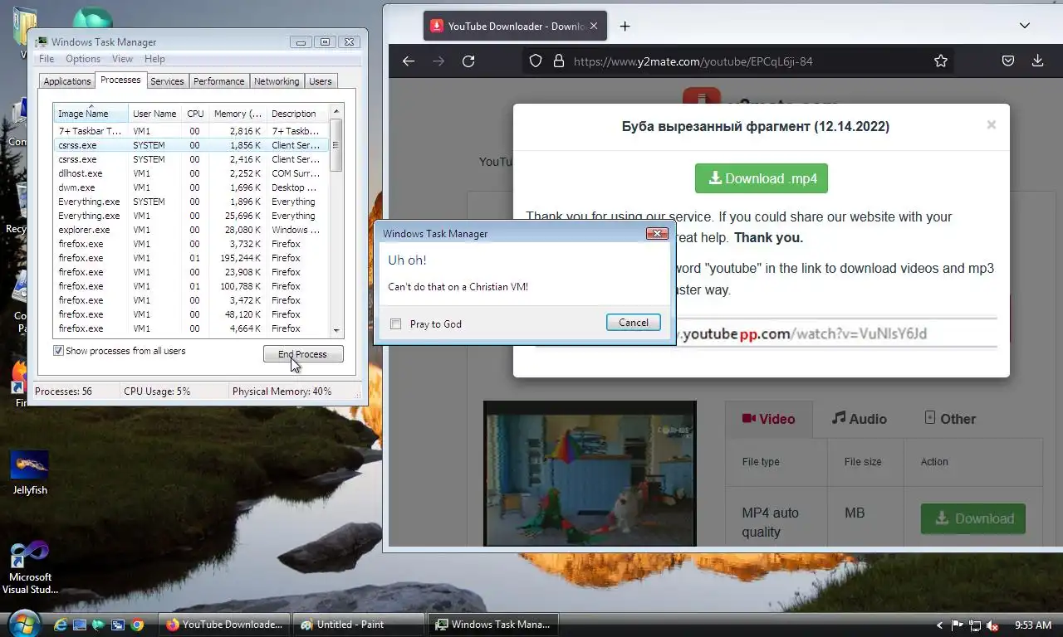Reload the y2mate page
Viewport: 1063px width, 637px height.
click(468, 61)
